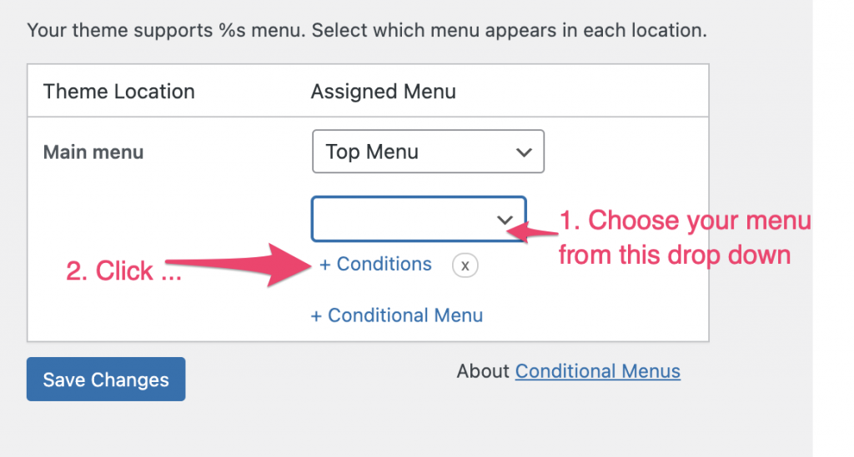Click the chevron on Top Menu dropdown
Screen dimensions: 854x457
click(524, 152)
